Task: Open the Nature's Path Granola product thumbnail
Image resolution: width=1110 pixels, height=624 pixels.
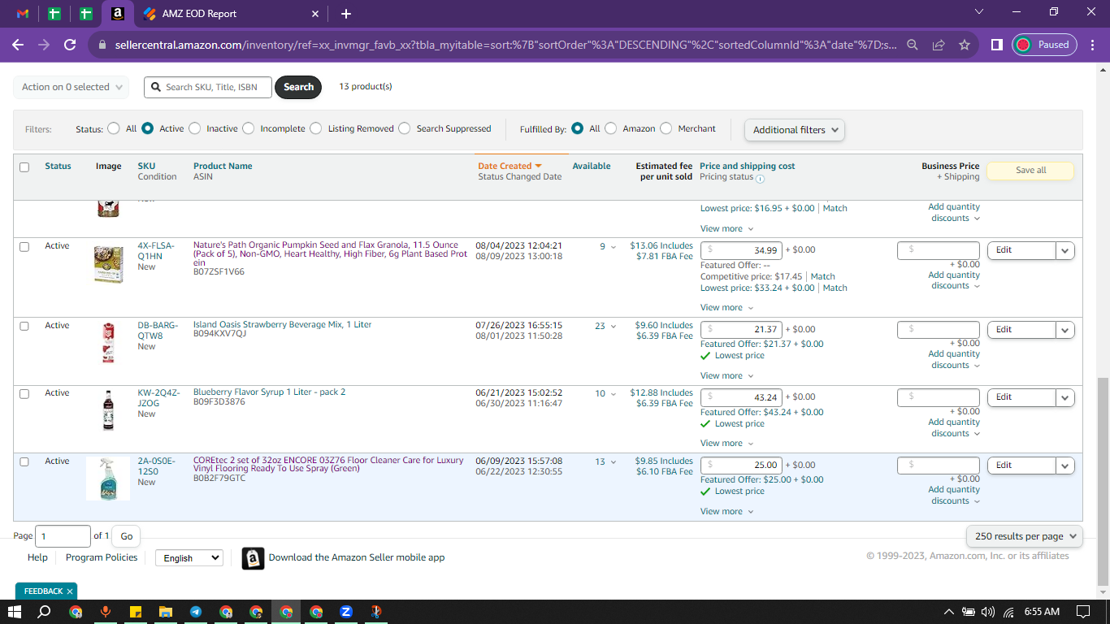Action: pyautogui.click(x=108, y=264)
